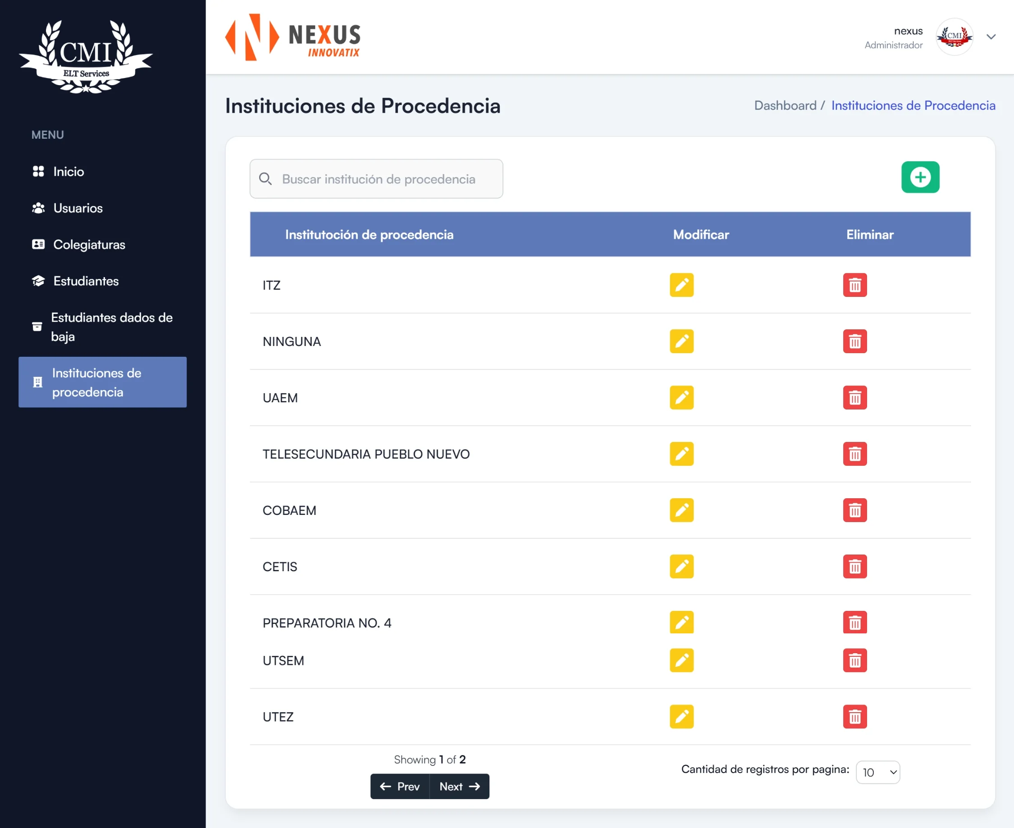Delete the NINGUNA institution row
The height and width of the screenshot is (828, 1014).
[854, 341]
